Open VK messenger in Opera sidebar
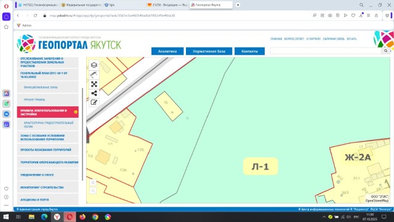The image size is (394, 222). (x=6, y=114)
